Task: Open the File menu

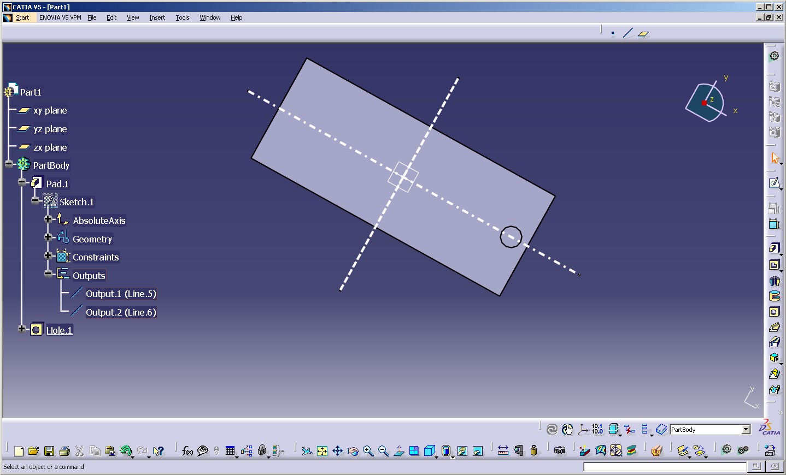Action: pyautogui.click(x=92, y=17)
